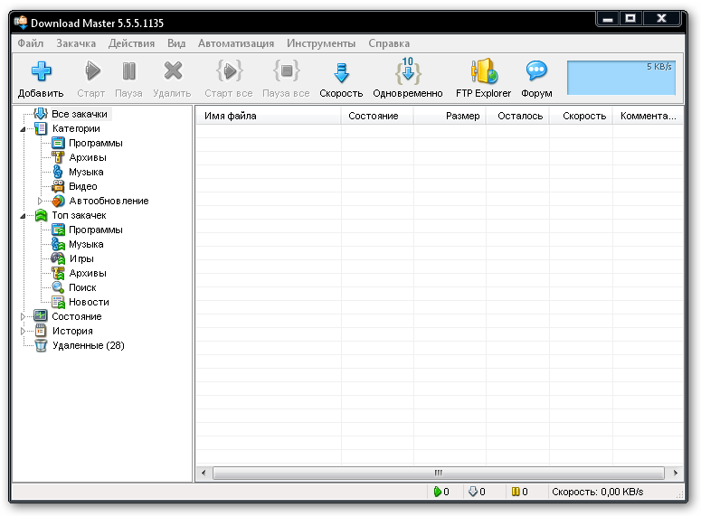
Task: Click the horizontal scrollbar right arrow
Action: tap(676, 473)
